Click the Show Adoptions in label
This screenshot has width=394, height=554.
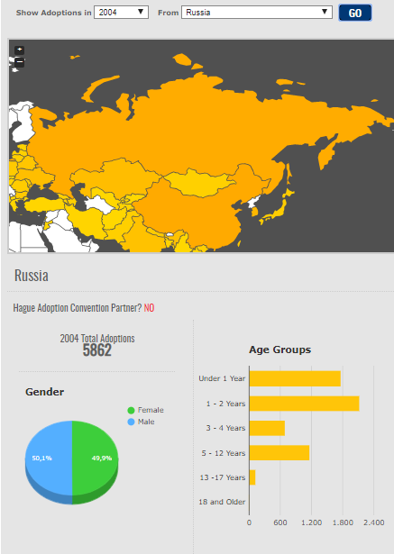(x=54, y=13)
